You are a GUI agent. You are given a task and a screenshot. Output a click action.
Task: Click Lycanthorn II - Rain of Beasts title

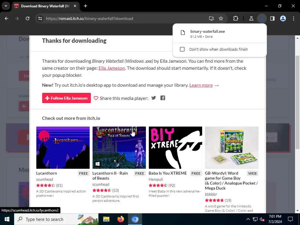click(x=110, y=176)
